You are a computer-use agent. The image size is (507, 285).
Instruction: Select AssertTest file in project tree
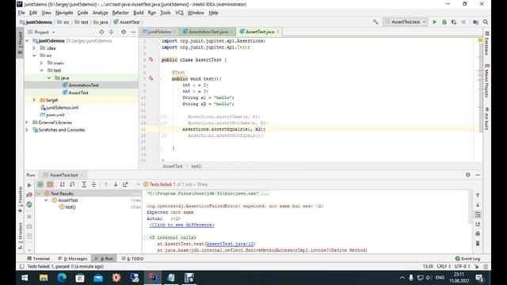coord(78,93)
